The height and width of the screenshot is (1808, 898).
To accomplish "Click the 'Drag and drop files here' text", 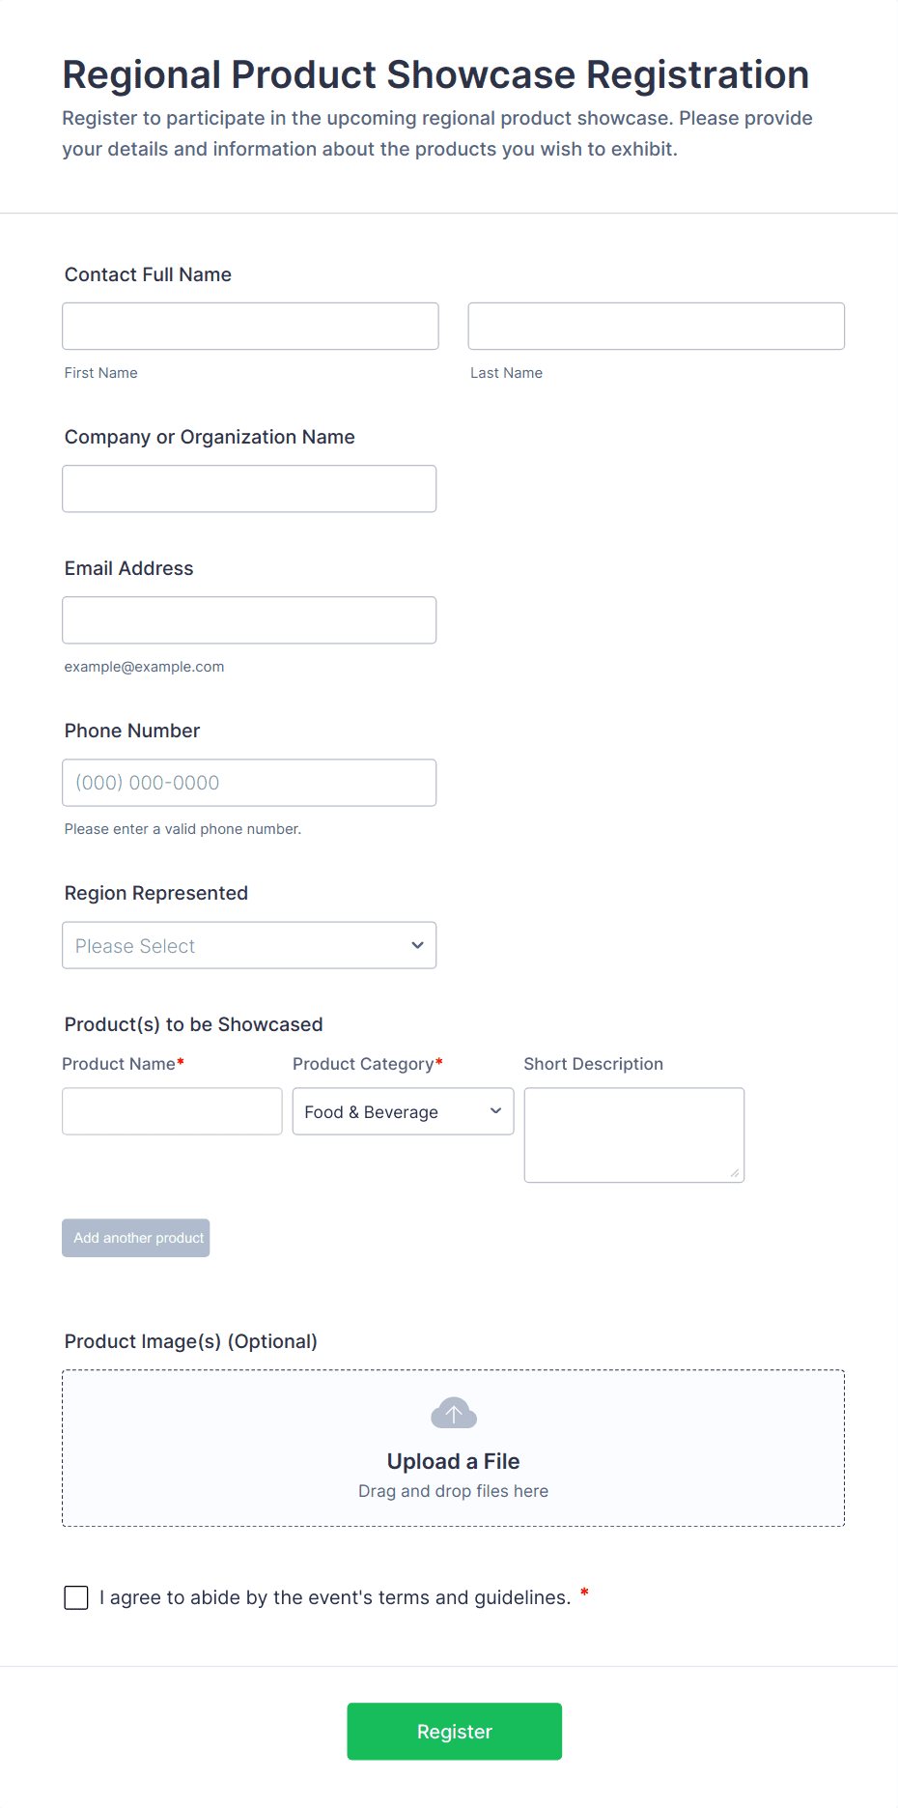I will [x=453, y=1491].
